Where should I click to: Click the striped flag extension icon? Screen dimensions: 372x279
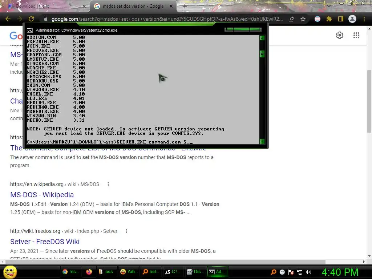[318, 19]
